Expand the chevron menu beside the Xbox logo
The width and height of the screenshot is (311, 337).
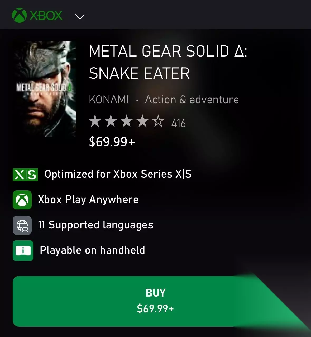pyautogui.click(x=80, y=17)
